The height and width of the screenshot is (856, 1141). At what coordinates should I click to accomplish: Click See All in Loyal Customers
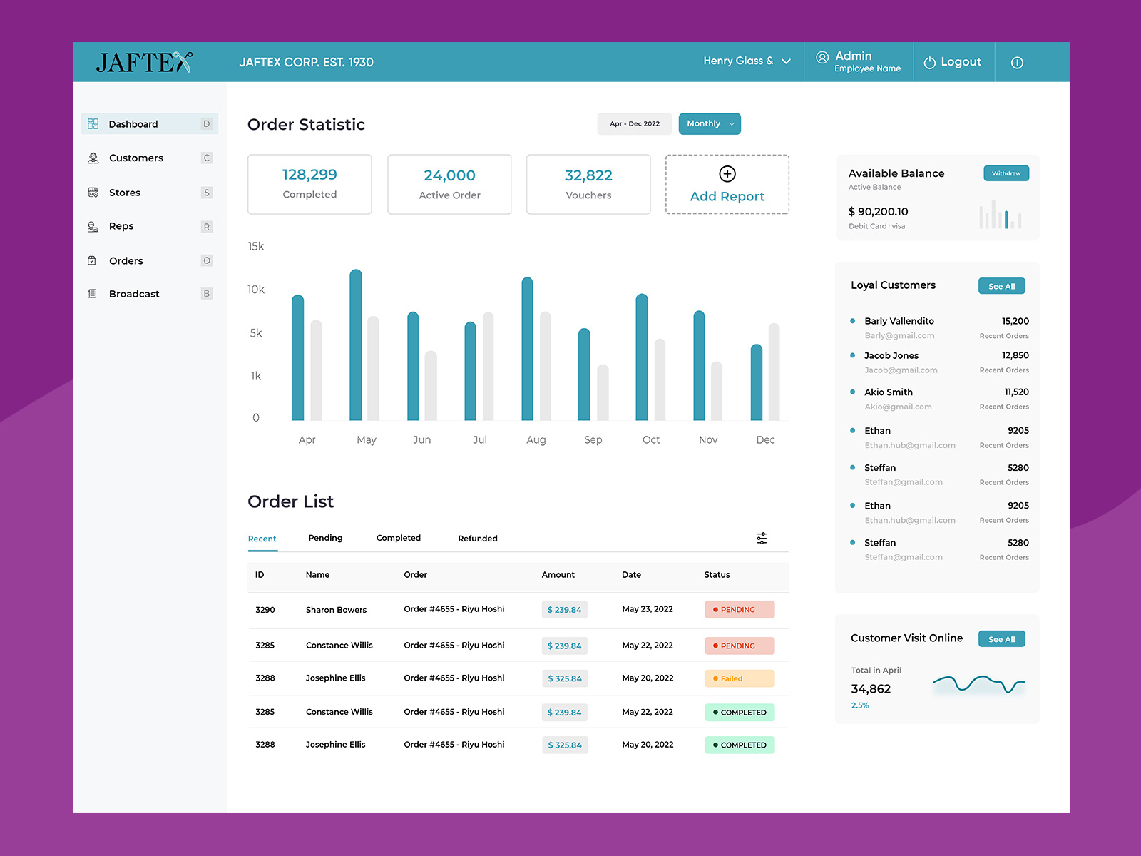(x=1001, y=285)
